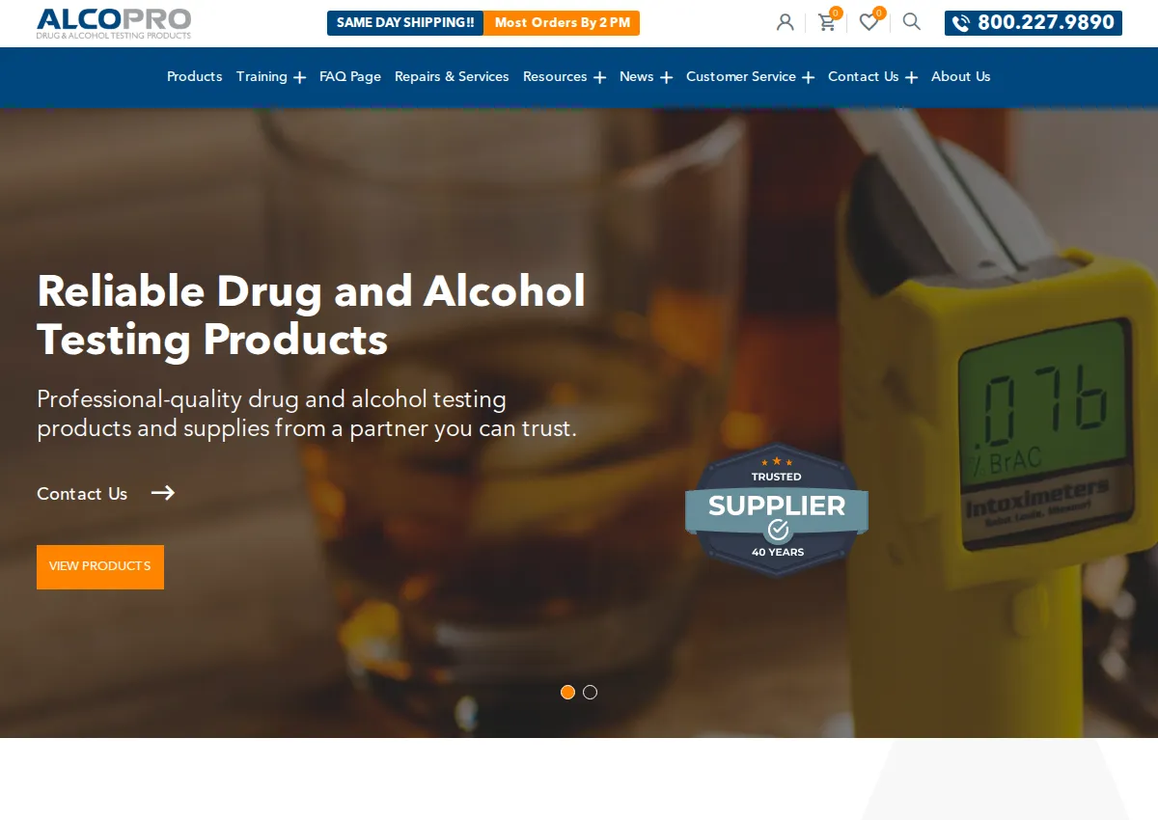Open the Contact Us navigation item
The width and height of the screenshot is (1158, 820).
864,76
